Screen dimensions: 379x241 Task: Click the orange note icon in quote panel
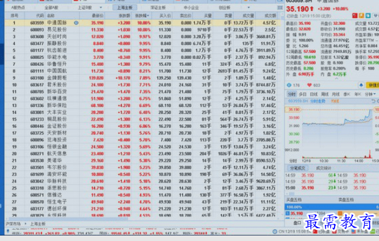pos(361,16)
